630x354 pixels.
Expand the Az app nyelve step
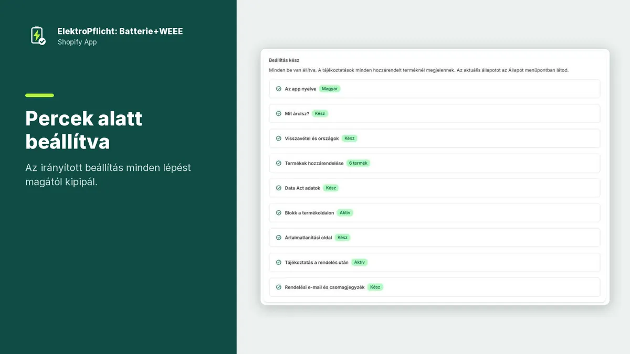click(434, 89)
